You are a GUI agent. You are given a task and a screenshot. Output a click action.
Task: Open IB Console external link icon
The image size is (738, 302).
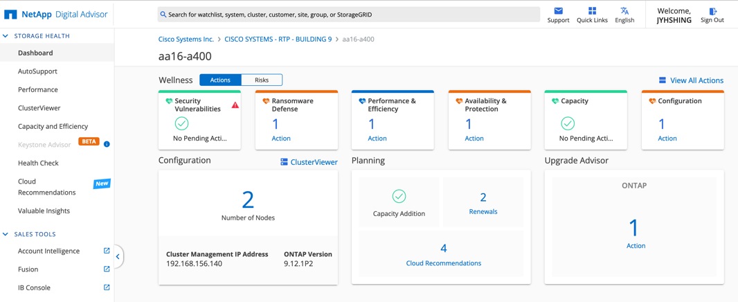coord(107,287)
